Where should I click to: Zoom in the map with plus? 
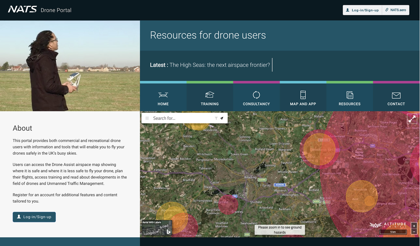(414, 226)
